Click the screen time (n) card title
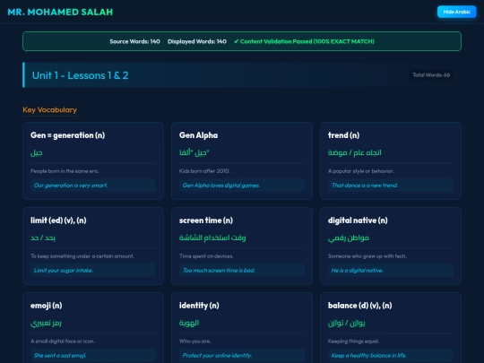The width and height of the screenshot is (484, 363). (206, 220)
